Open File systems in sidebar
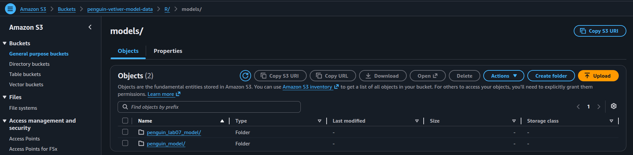The height and width of the screenshot is (155, 633). 23,108
